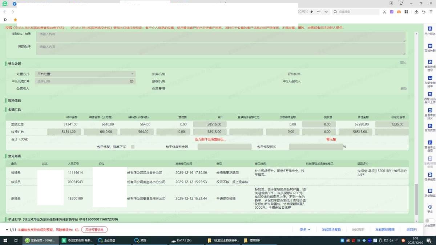The width and height of the screenshot is (436, 245).
Task: Click the 退回(F) button
Action: coord(411,230)
